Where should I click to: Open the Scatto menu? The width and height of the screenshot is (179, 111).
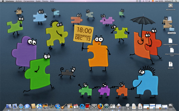(38, 1)
